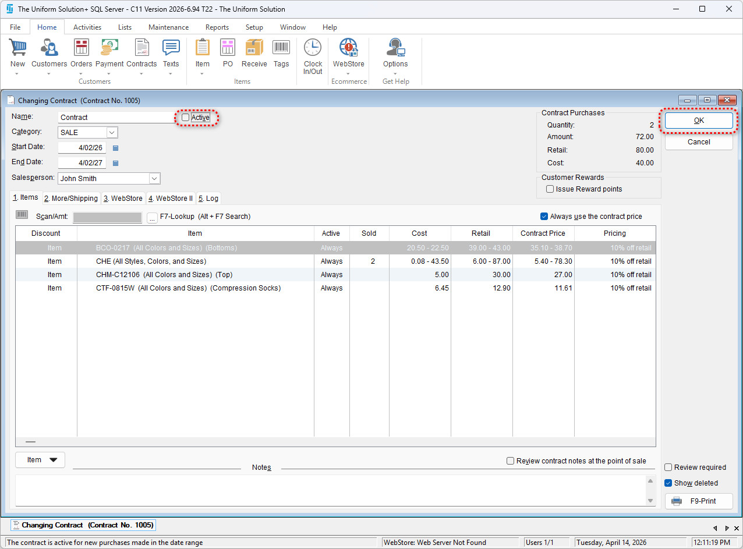
Task: Open the Salesperson dropdown list
Action: coord(154,179)
